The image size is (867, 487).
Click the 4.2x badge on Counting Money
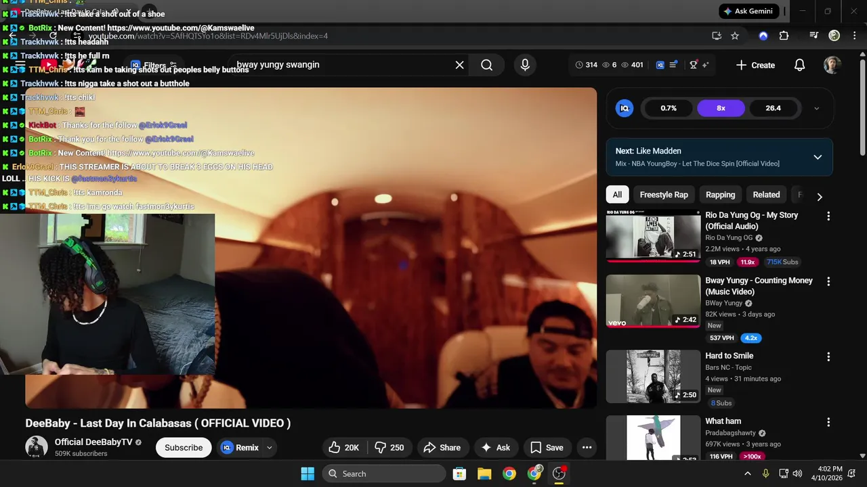point(750,338)
